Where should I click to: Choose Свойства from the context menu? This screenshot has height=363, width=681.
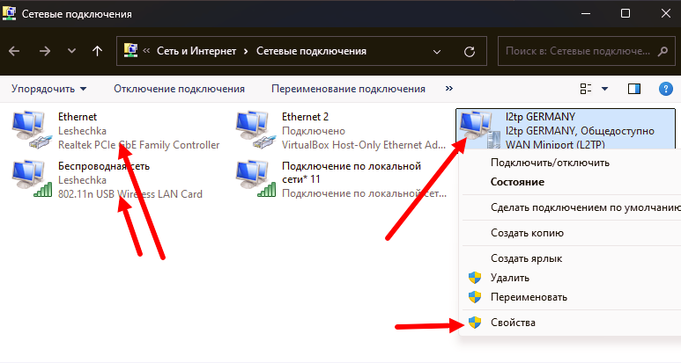point(513,323)
